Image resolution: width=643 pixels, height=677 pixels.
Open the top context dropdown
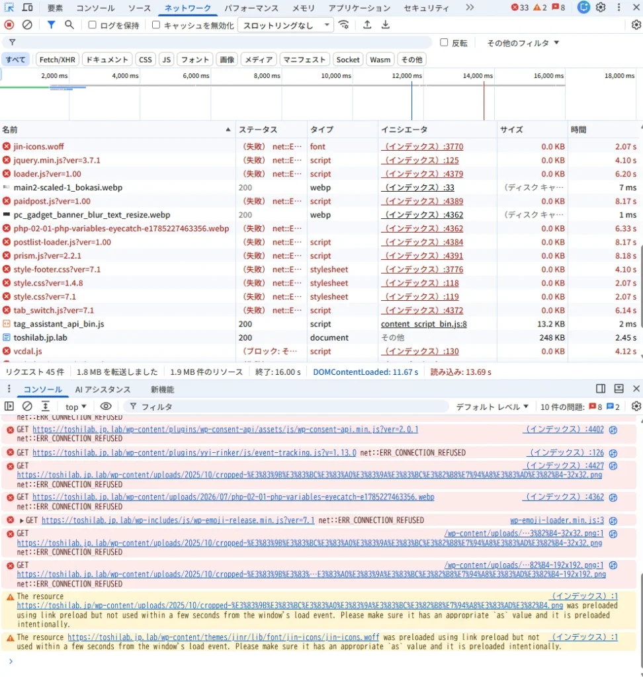75,407
